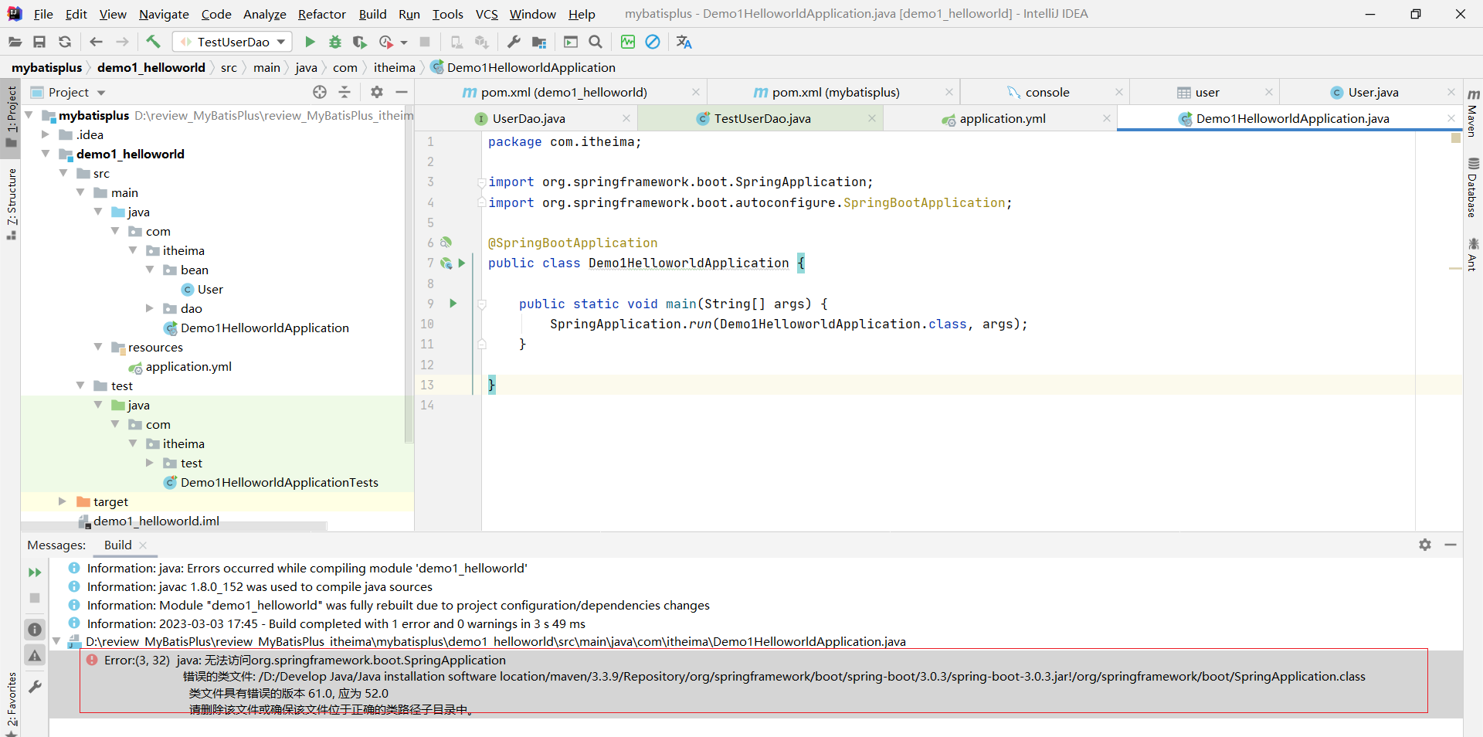This screenshot has height=737, width=1483.
Task: Open Project panel gear options
Action: [376, 92]
